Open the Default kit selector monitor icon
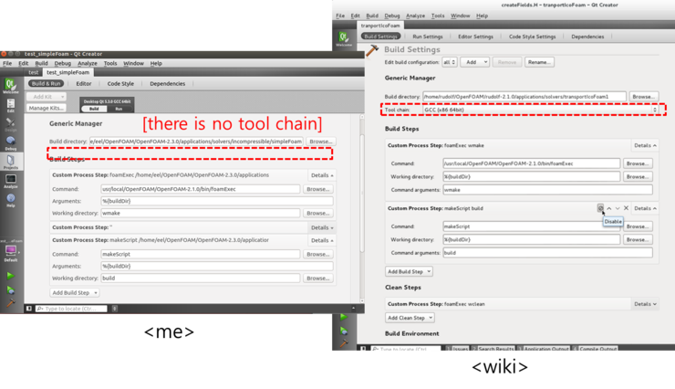Screen dimensions: 675x389 [10, 253]
